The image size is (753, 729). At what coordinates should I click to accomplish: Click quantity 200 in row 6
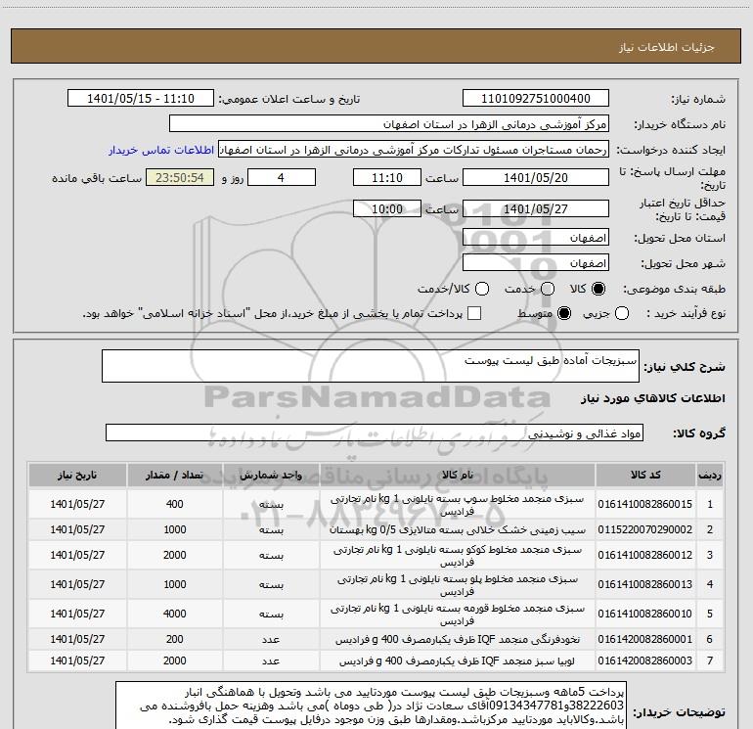point(174,639)
